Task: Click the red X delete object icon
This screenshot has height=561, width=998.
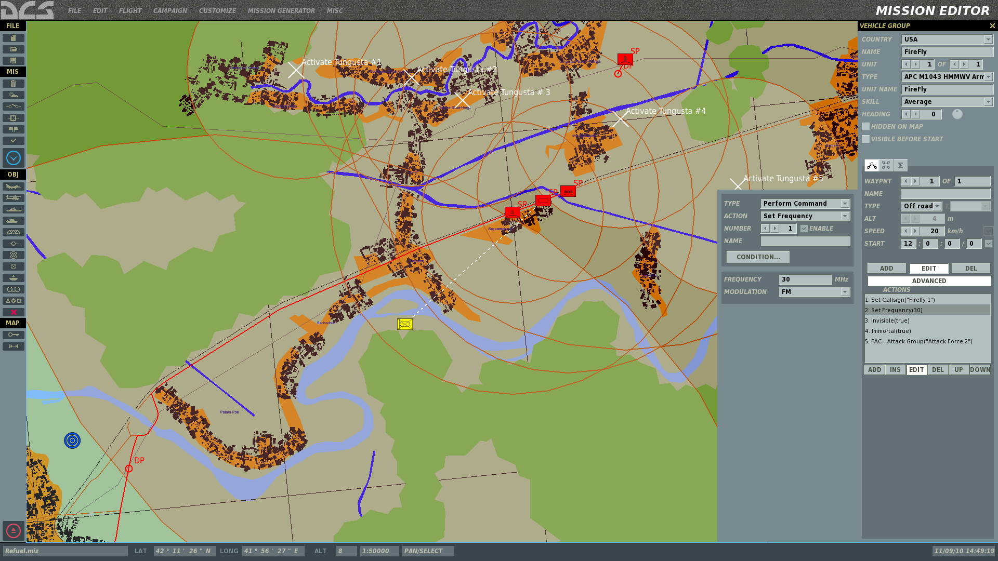Action: (x=14, y=312)
